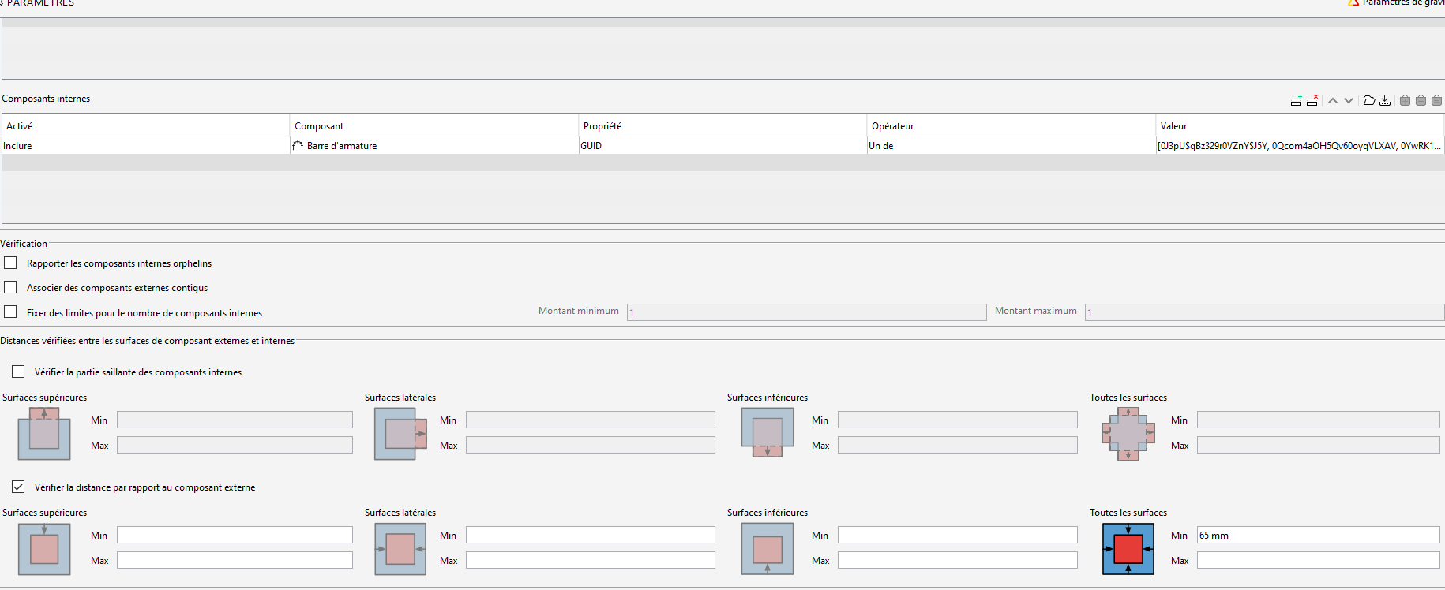This screenshot has height=590, width=1445.
Task: Click top surfaces diagram in external distance section
Action: pos(44,549)
